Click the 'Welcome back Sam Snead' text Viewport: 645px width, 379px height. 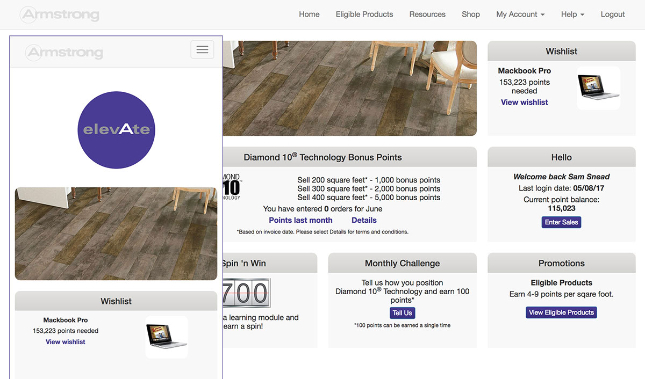point(562,177)
